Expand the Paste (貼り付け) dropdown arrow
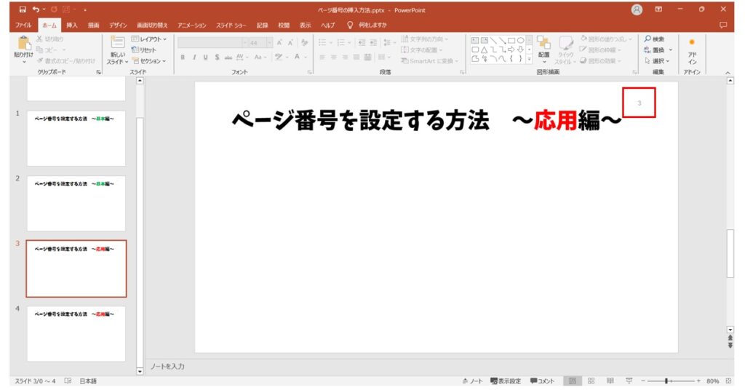 point(24,62)
